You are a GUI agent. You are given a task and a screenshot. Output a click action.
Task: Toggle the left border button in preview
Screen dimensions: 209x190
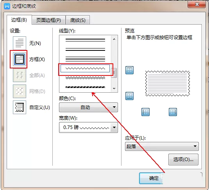click(145, 112)
